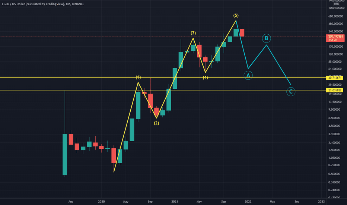347x205 pixels.
Task: Select wave label (1) on chart
Action: pos(138,77)
